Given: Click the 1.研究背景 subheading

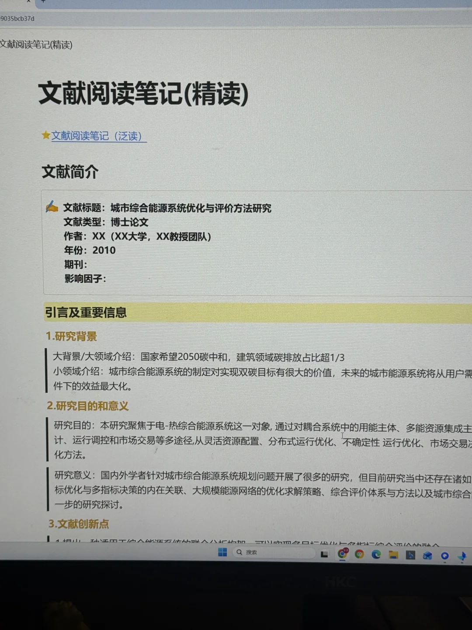Looking at the screenshot, I should (72, 337).
